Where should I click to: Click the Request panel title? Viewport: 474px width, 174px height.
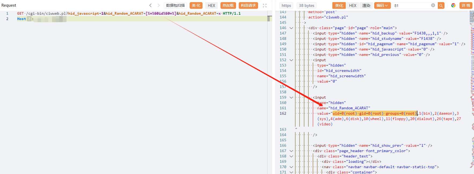(9, 5)
